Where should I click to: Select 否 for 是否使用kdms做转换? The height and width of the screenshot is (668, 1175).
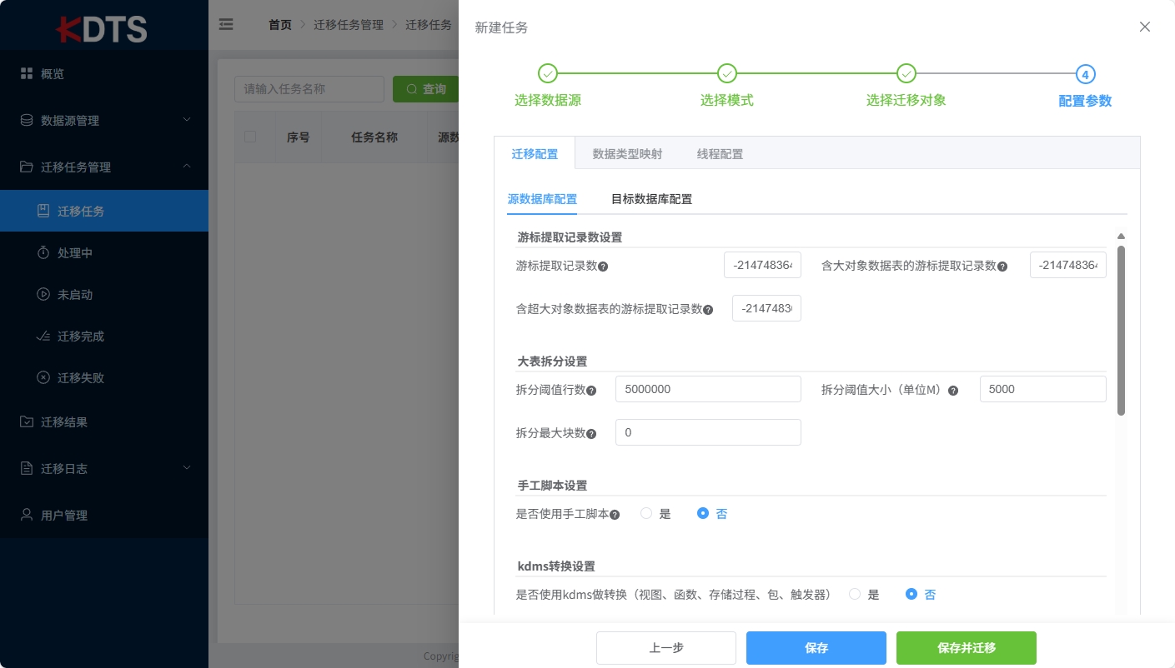point(911,595)
